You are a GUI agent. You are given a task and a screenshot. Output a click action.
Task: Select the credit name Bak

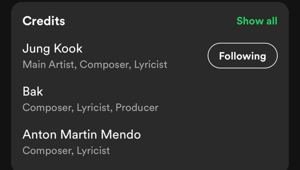tap(33, 92)
